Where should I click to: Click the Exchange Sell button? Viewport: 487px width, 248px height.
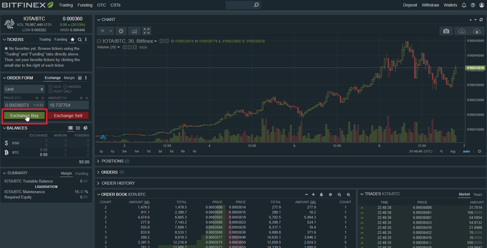[x=68, y=116]
